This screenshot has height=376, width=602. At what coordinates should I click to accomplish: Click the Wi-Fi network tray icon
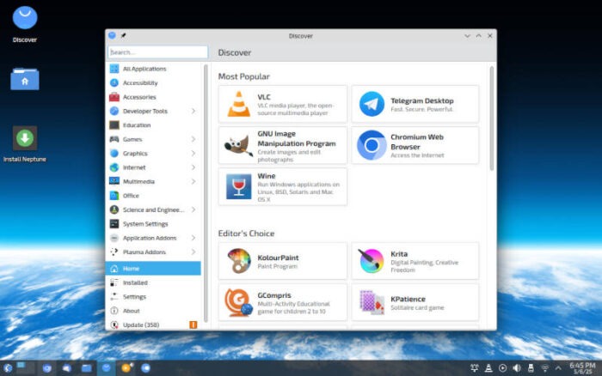tap(544, 368)
